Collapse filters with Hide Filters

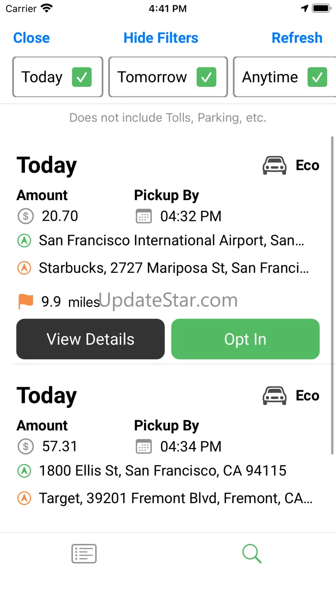pyautogui.click(x=161, y=38)
